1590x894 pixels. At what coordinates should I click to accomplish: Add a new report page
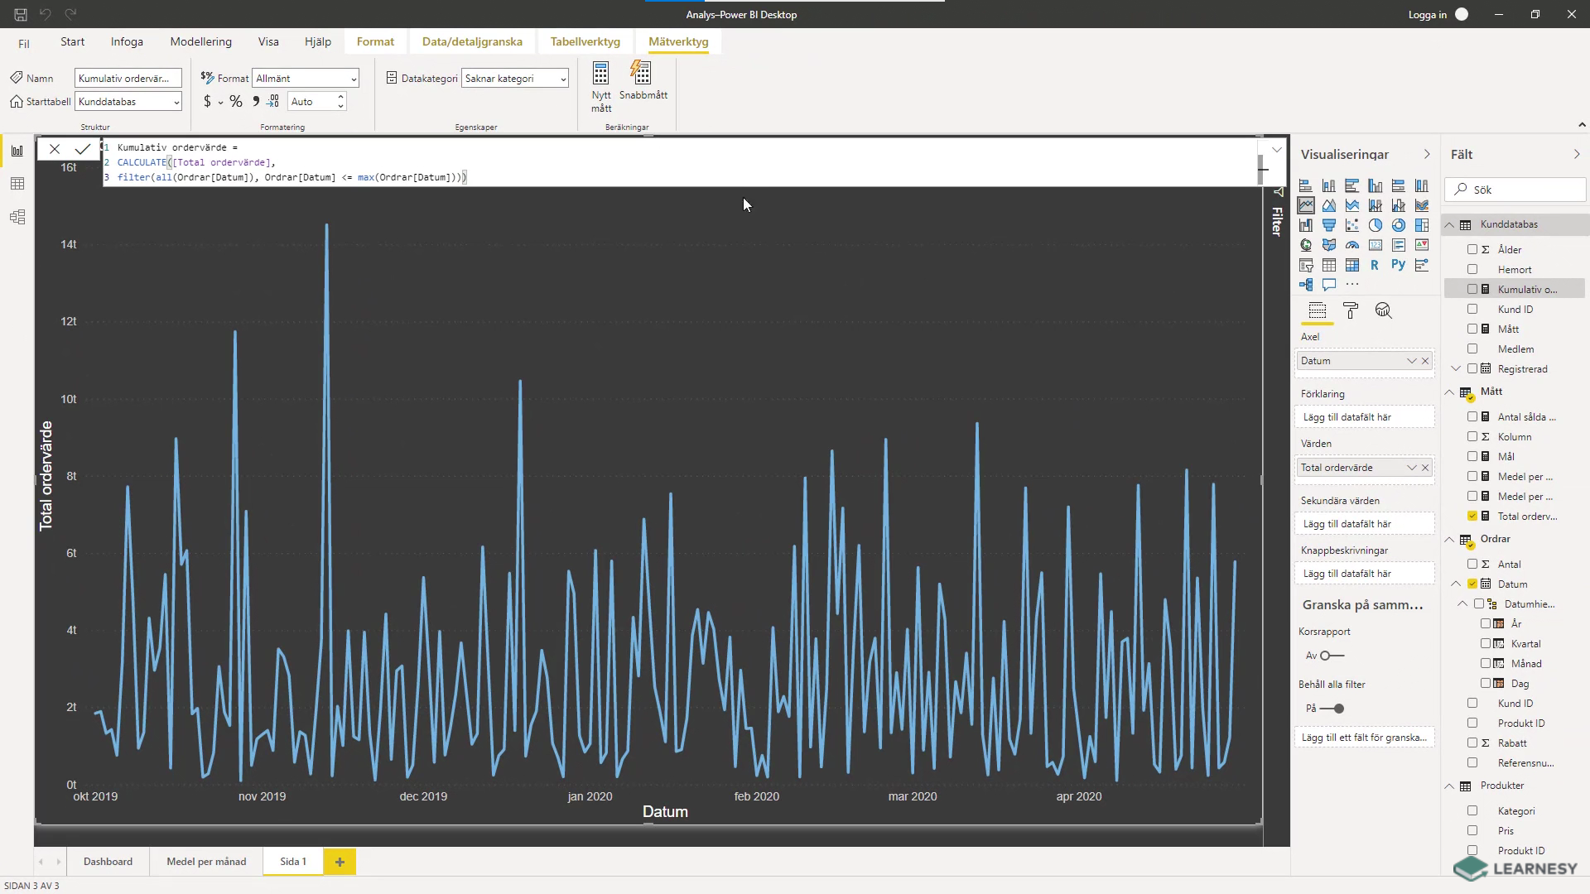tap(340, 862)
